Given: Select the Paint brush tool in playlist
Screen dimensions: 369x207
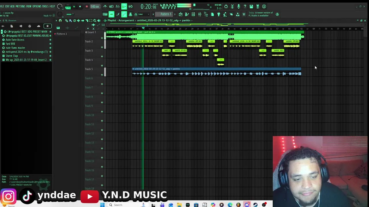Looking at the screenshot, I should pyautogui.click(x=70, y=20).
